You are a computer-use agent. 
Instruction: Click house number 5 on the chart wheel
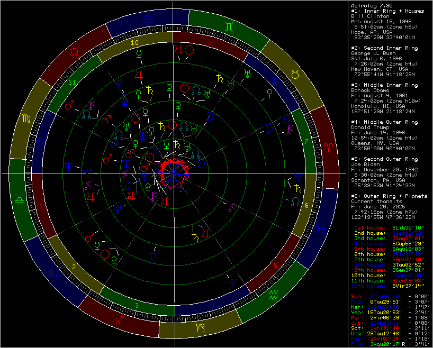pyautogui.click(x=274, y=265)
